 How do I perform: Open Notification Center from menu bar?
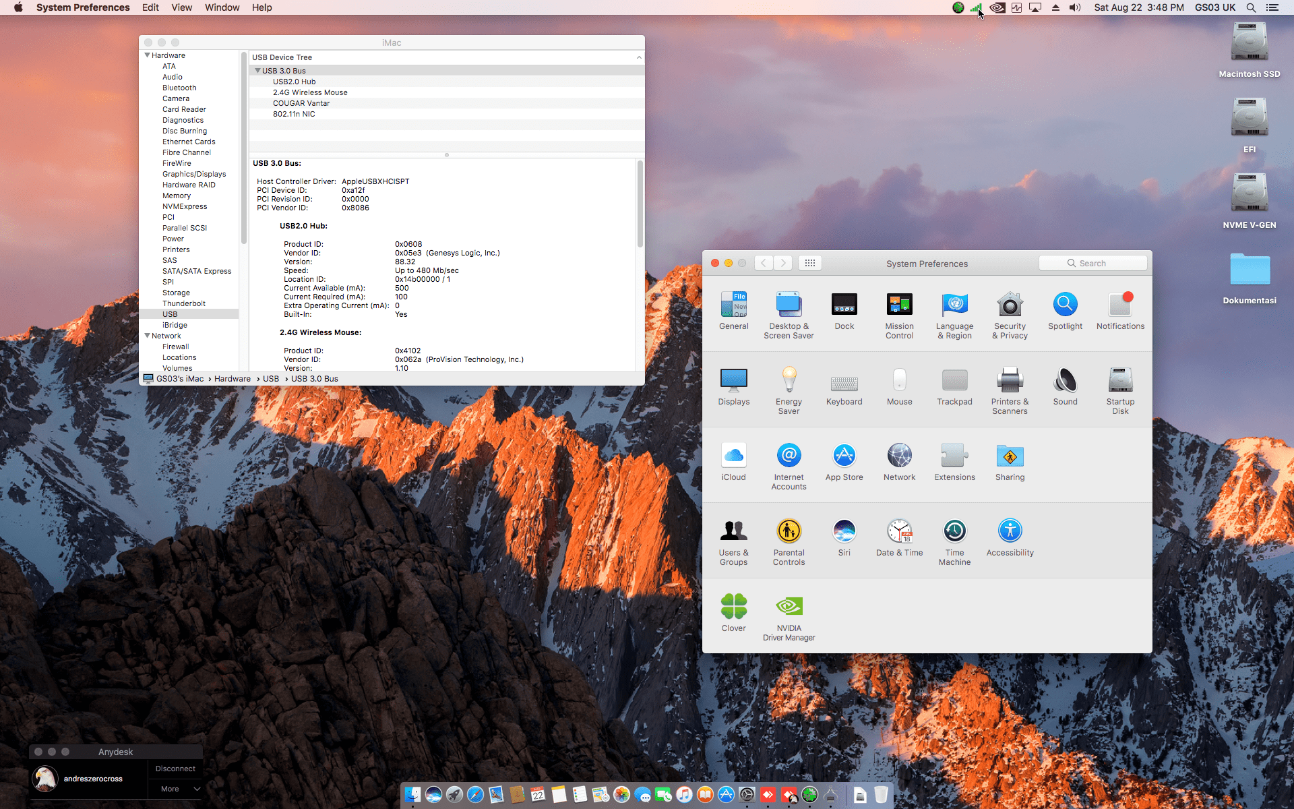[1272, 7]
